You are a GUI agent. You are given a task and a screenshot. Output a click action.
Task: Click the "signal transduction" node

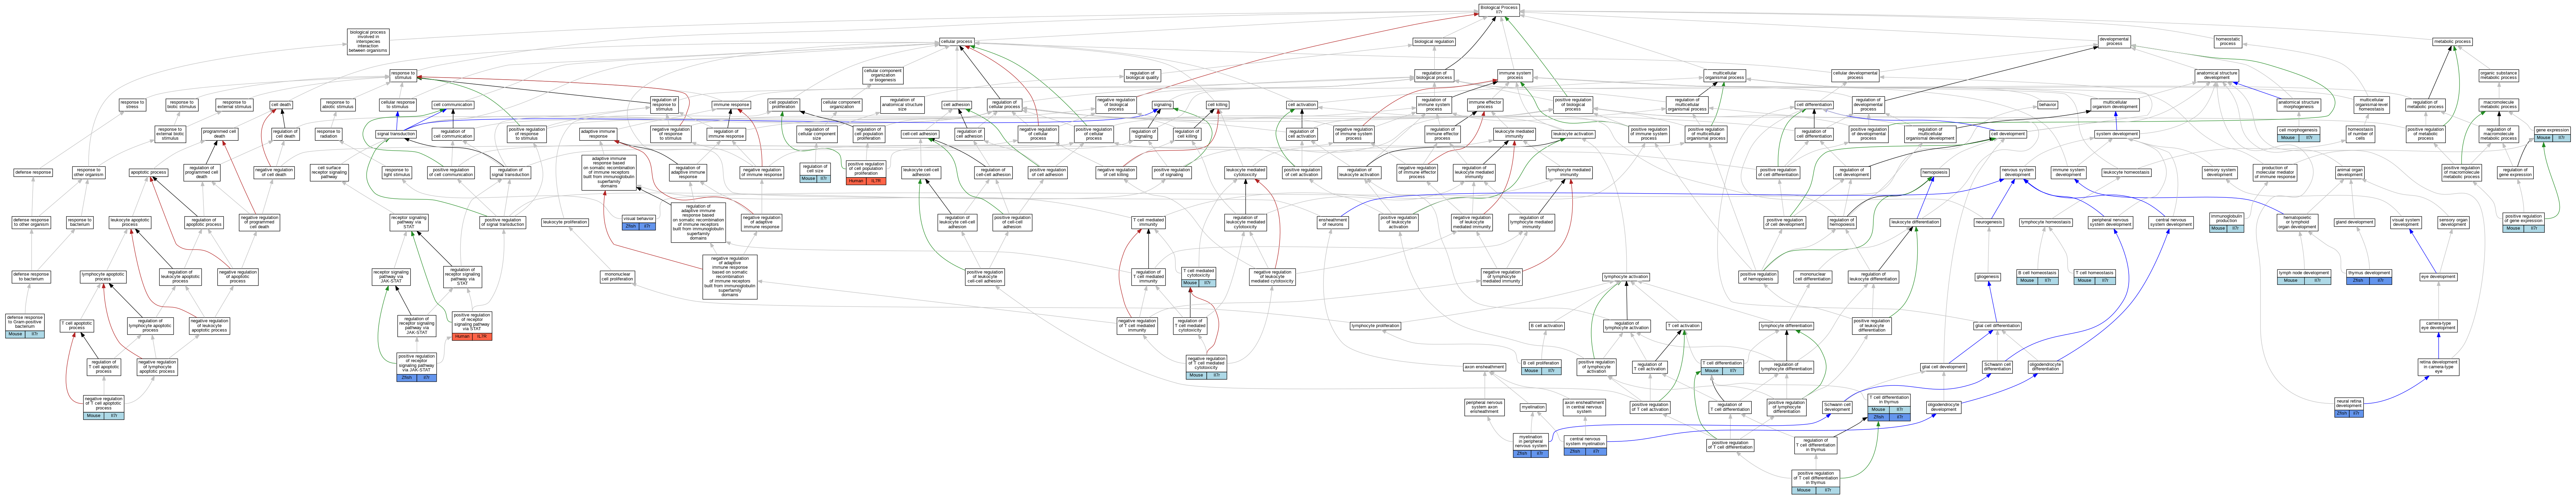pyautogui.click(x=396, y=134)
